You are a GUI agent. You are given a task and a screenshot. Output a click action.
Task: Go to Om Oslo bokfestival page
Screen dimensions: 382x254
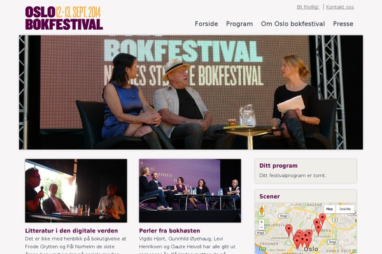(293, 24)
